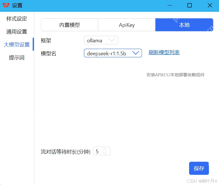This screenshot has width=219, height=185.
Task: Minimize the 设置 window
Action: (170, 5)
